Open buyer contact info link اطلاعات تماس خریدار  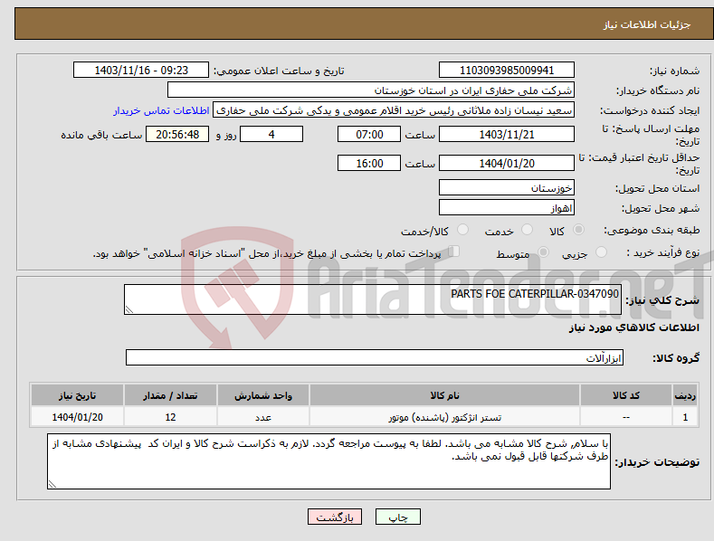point(161,110)
